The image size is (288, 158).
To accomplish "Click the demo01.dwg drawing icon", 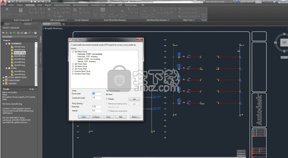I will pos(12,47).
